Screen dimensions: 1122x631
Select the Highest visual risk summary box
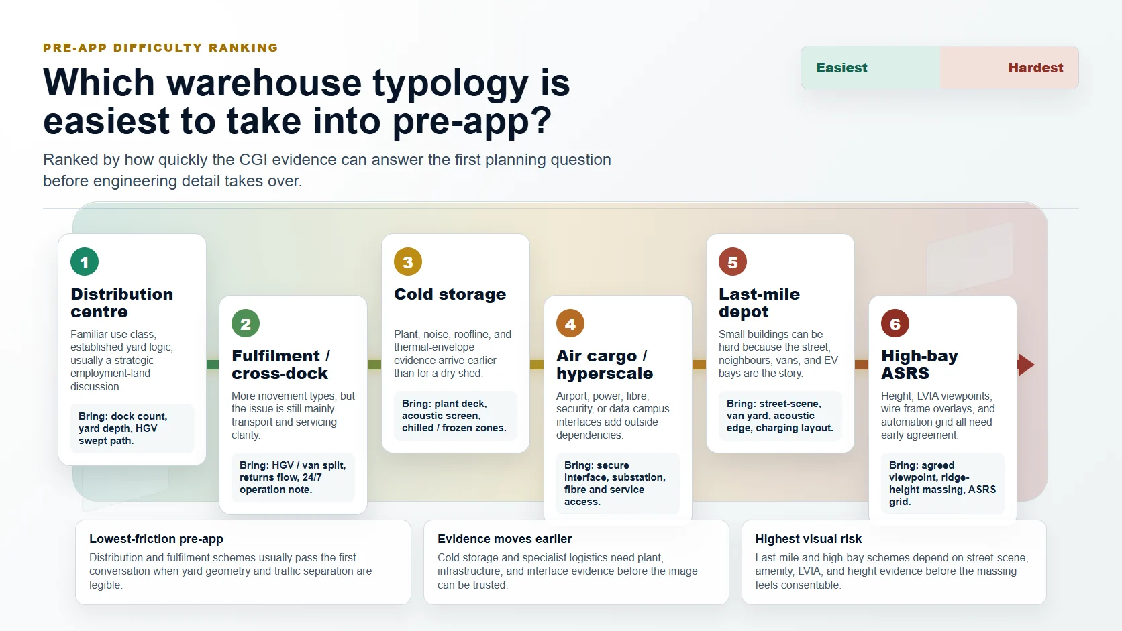pos(894,562)
